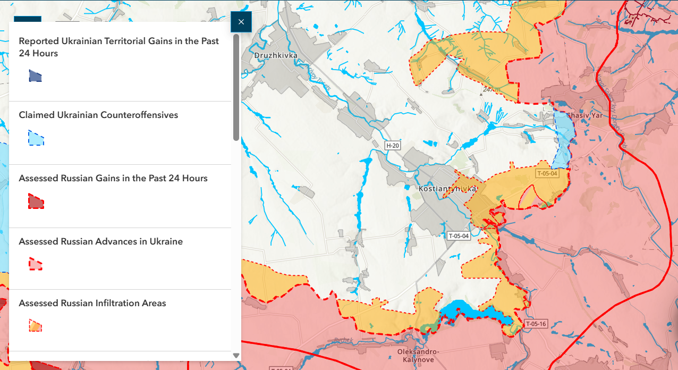Screen dimensions: 678x370
Task: Click the T-05-04 road shield near Chasiv Yar
Action: coord(547,173)
